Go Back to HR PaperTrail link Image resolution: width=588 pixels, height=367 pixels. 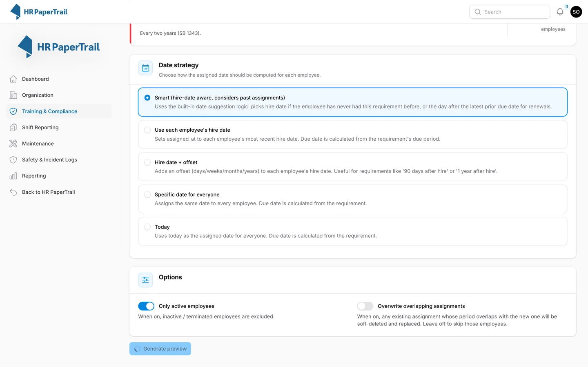point(59,192)
